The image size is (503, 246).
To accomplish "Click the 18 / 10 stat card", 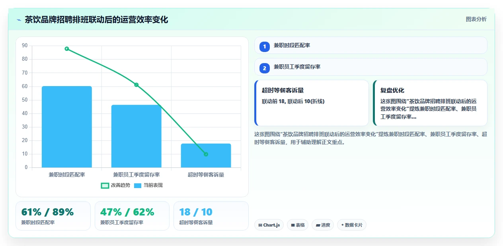I will 211,216.
